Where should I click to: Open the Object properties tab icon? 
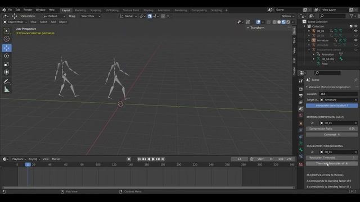[301, 123]
